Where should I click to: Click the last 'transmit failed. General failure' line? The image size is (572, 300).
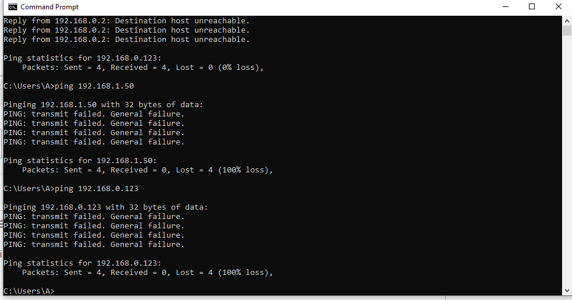[94, 245]
